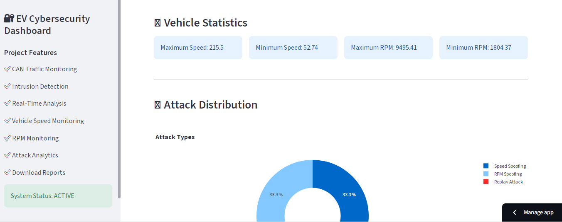The width and height of the screenshot is (562, 222).
Task: Click the Speed Spoofing legend label
Action: (x=510, y=166)
